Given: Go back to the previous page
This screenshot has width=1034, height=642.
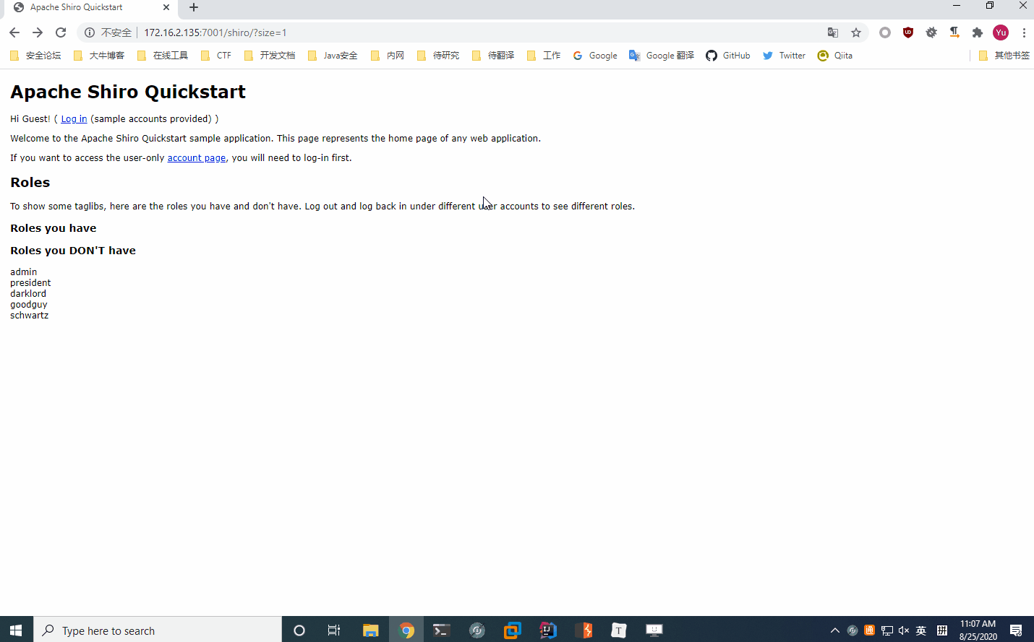Looking at the screenshot, I should click(14, 32).
